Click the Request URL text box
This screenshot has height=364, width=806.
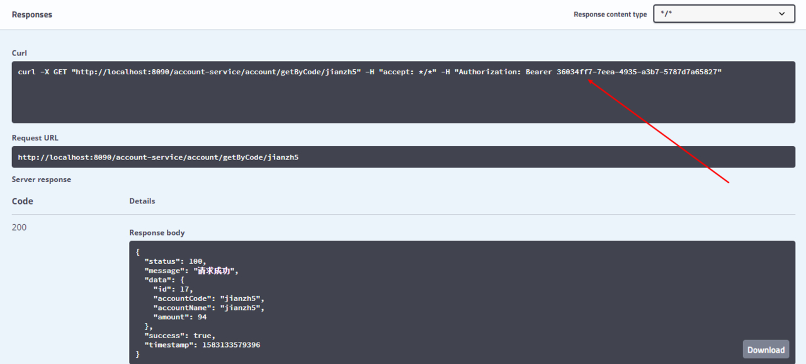pyautogui.click(x=404, y=157)
